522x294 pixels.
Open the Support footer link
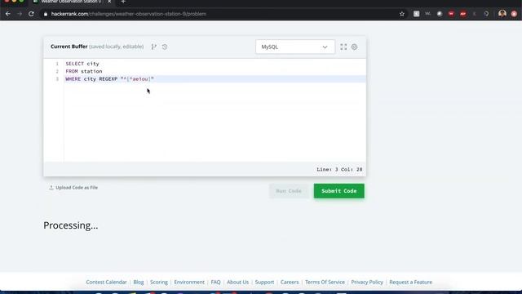coord(264,282)
